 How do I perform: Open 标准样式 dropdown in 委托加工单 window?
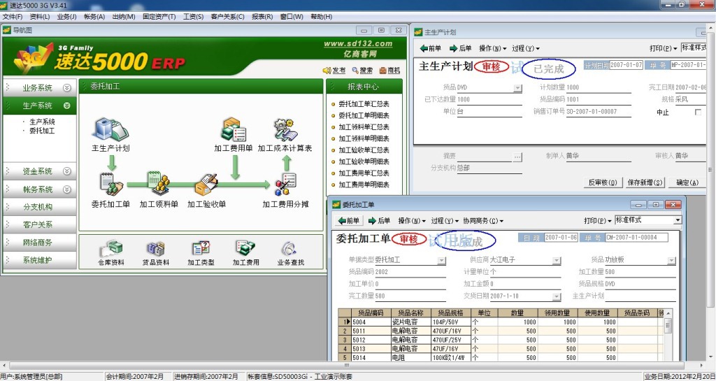pos(678,220)
